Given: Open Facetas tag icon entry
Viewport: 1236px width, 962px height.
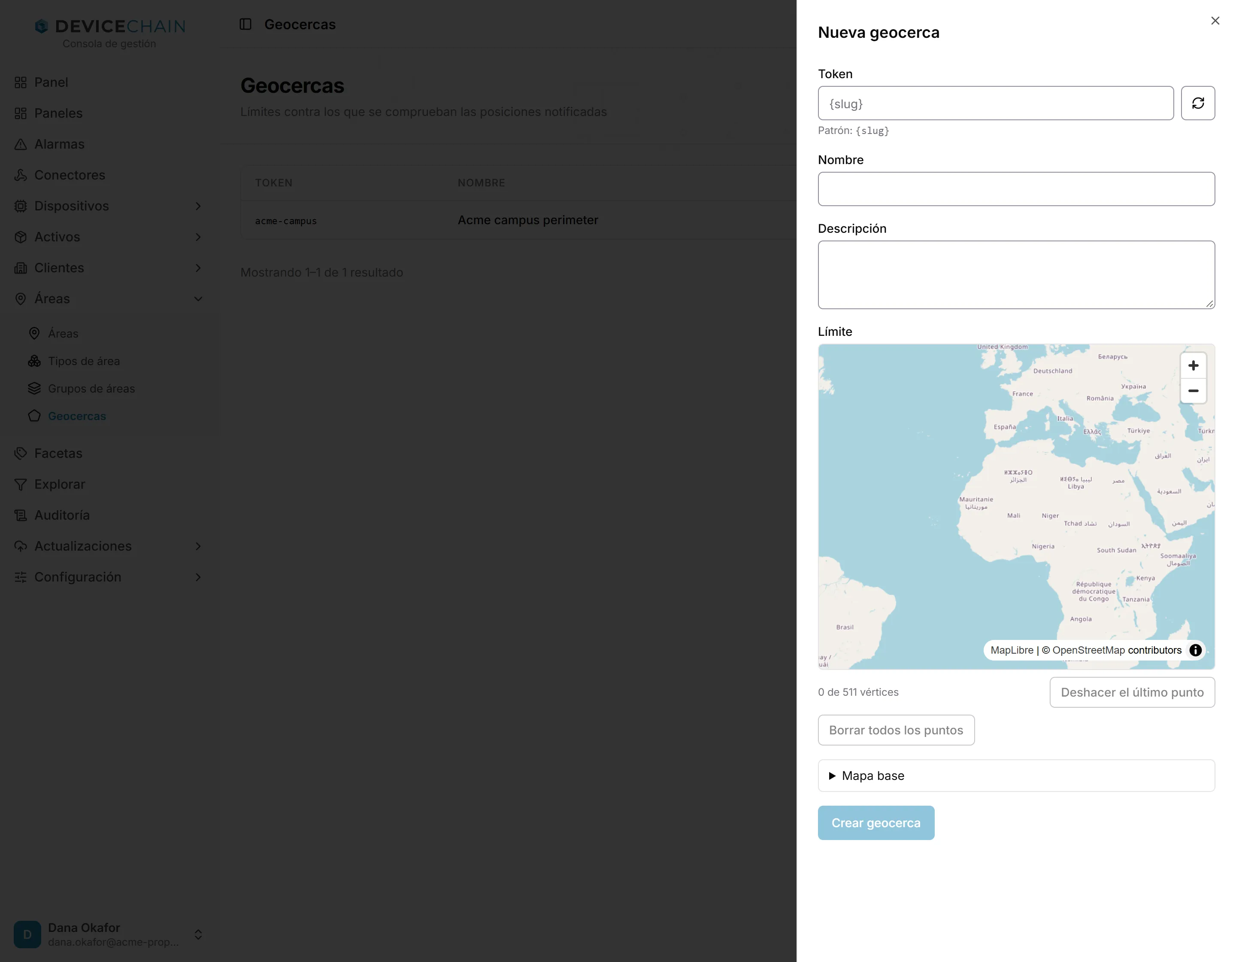Looking at the screenshot, I should 109,454.
